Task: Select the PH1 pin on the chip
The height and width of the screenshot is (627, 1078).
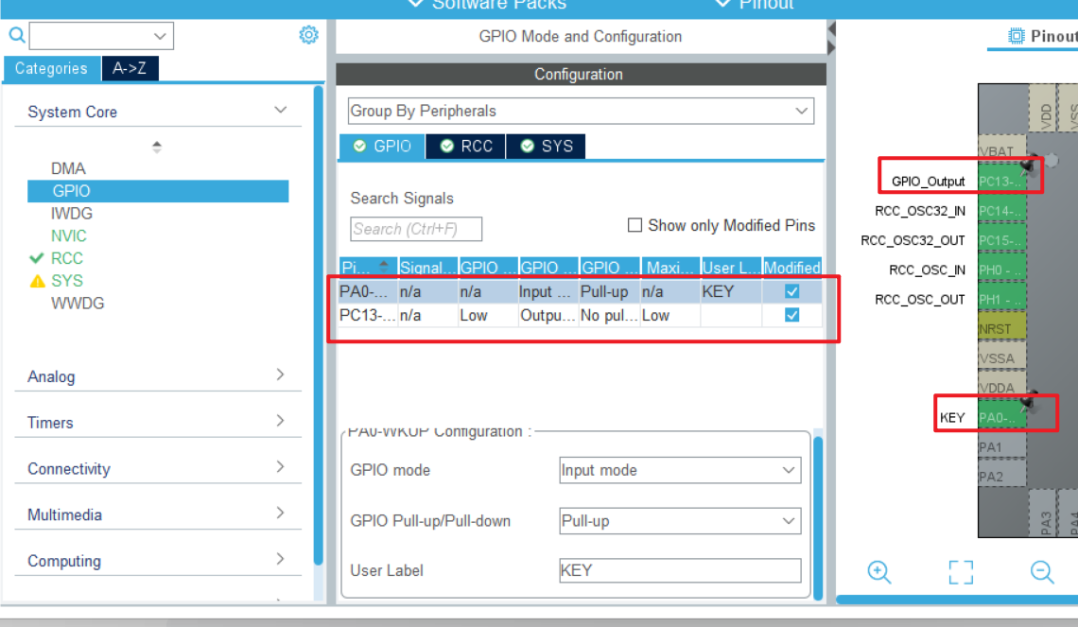Action: [x=1001, y=300]
